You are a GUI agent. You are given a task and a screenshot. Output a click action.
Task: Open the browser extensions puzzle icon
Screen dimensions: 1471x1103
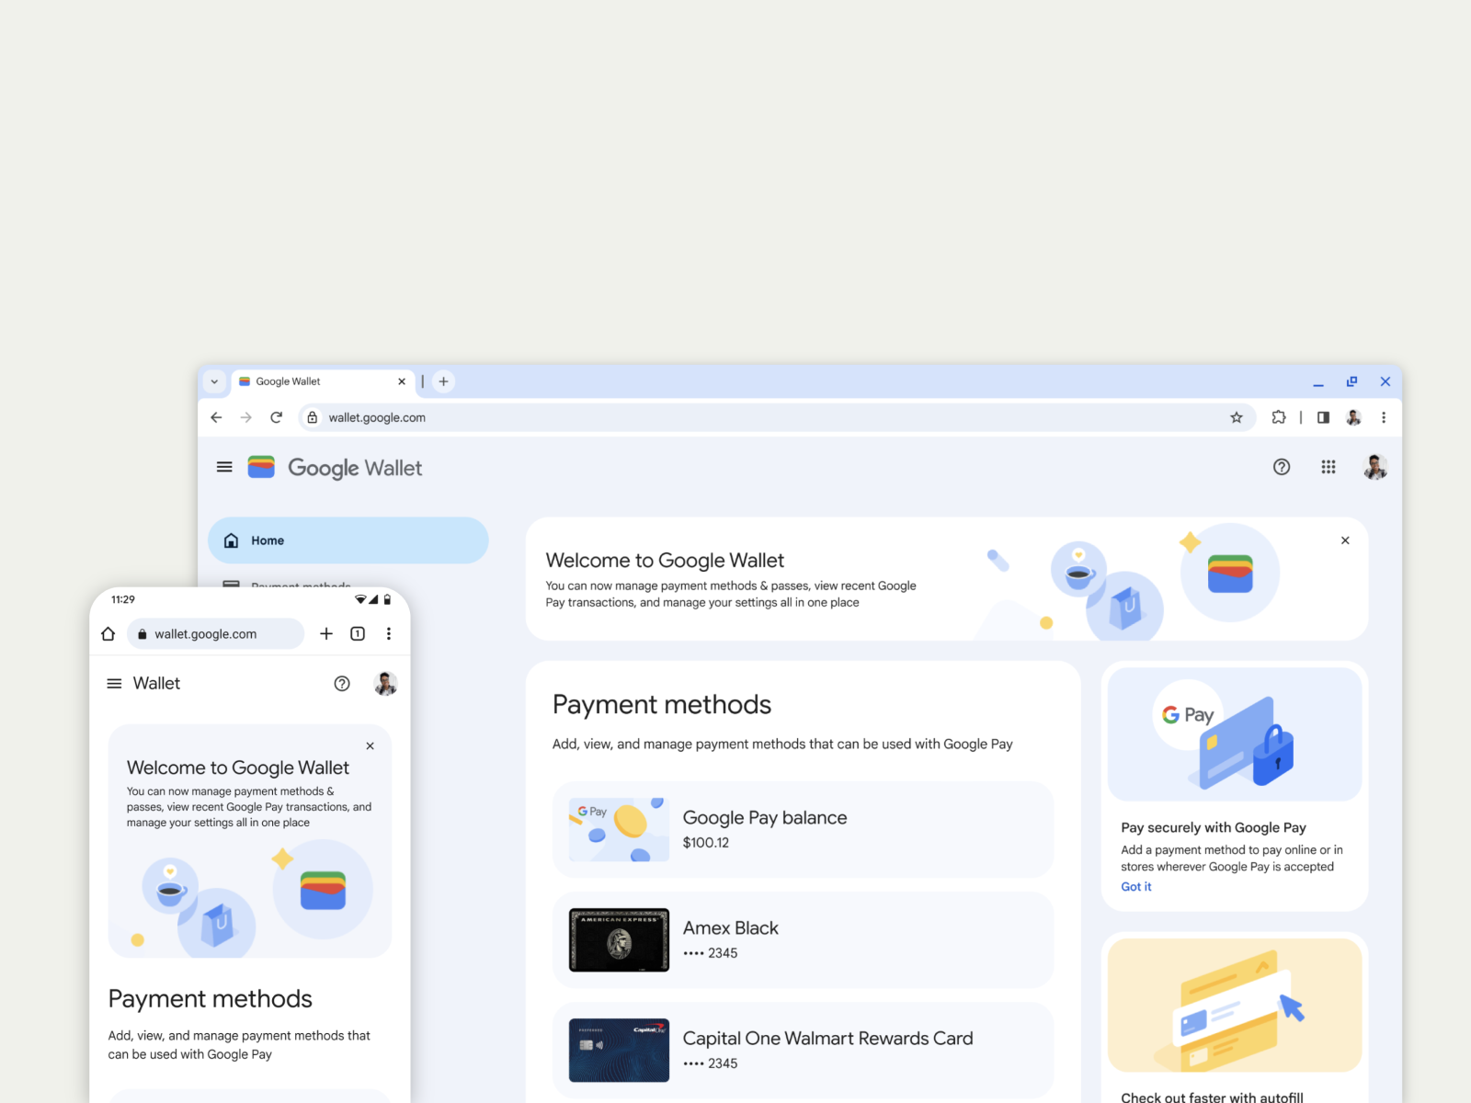coord(1279,417)
